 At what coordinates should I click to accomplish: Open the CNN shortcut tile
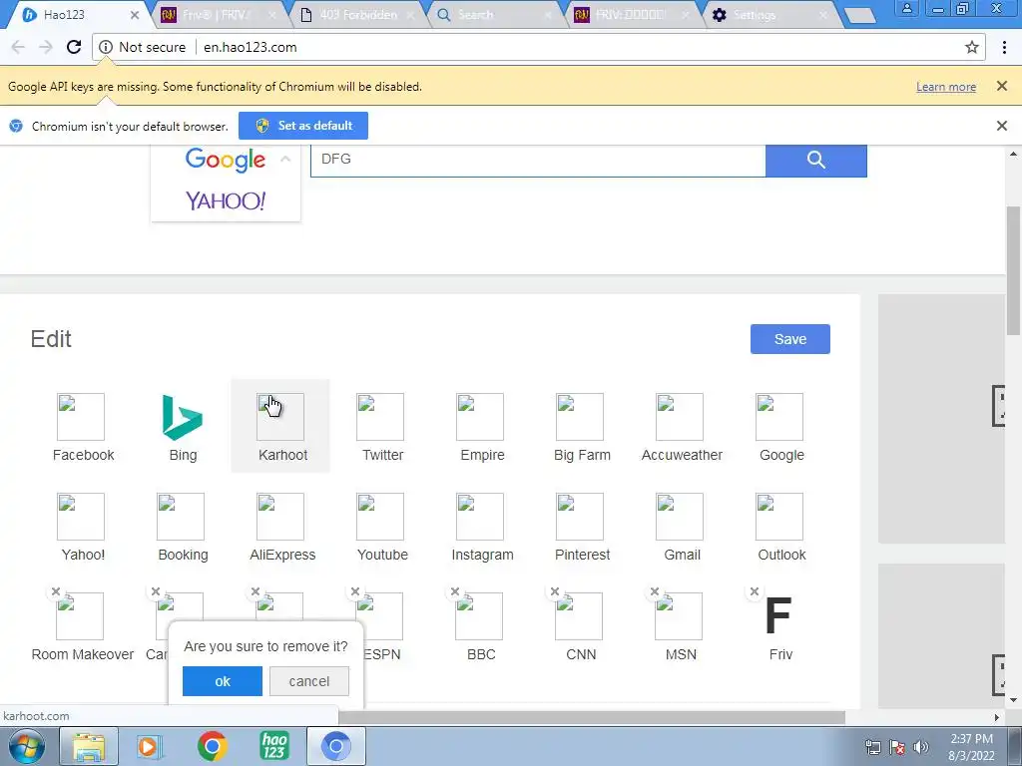[x=580, y=626]
